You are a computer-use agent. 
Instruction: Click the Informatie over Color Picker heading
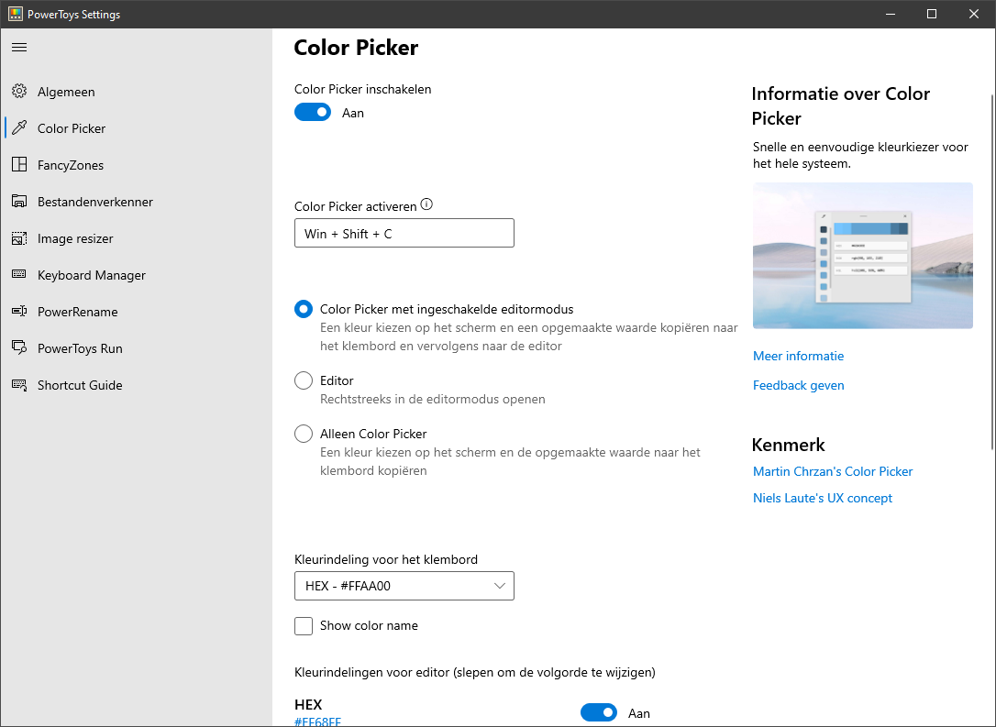840,106
